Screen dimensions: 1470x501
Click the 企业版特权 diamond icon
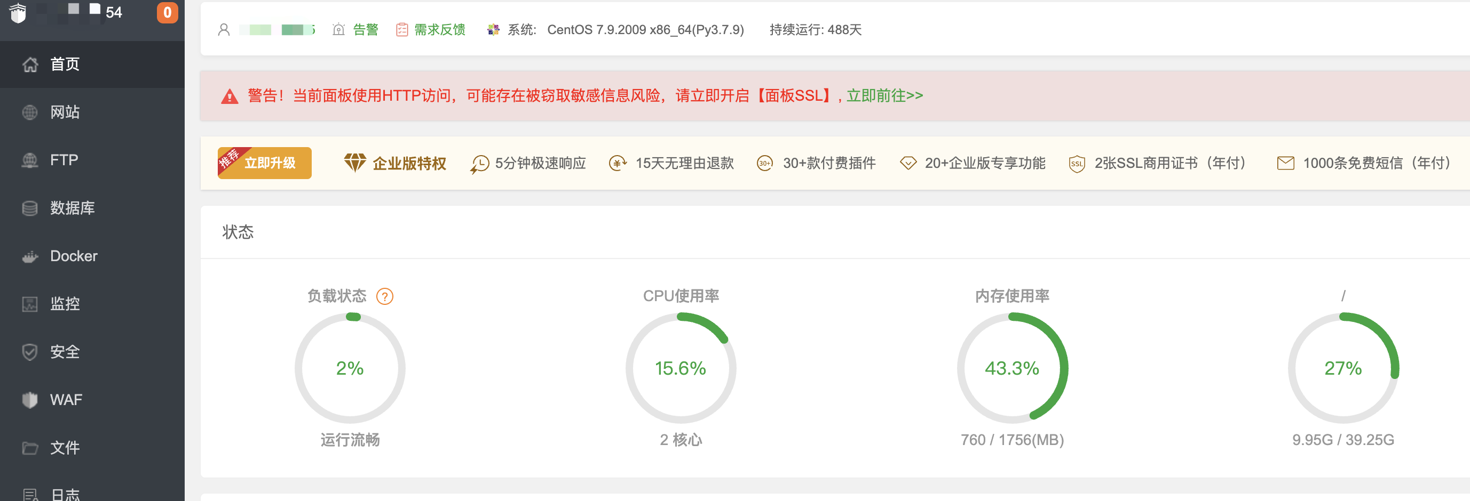click(354, 163)
